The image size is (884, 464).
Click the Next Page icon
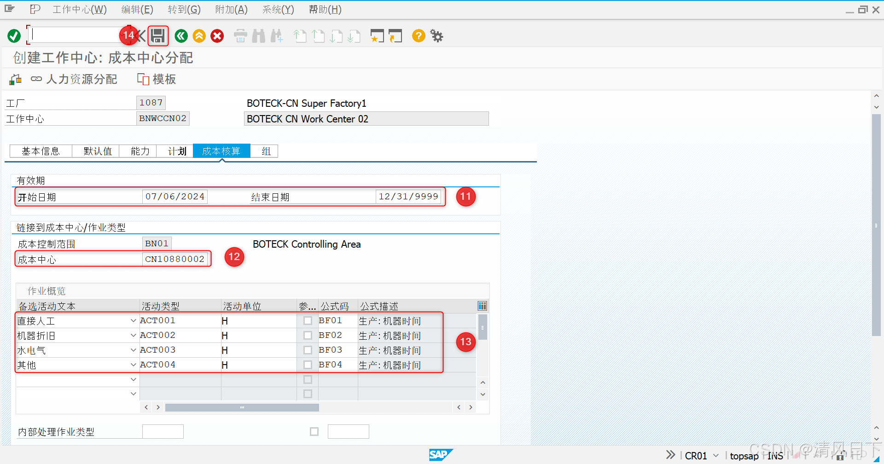336,36
